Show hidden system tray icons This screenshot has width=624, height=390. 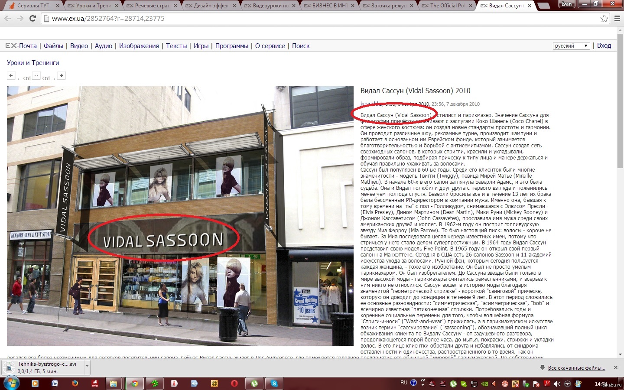(x=423, y=383)
